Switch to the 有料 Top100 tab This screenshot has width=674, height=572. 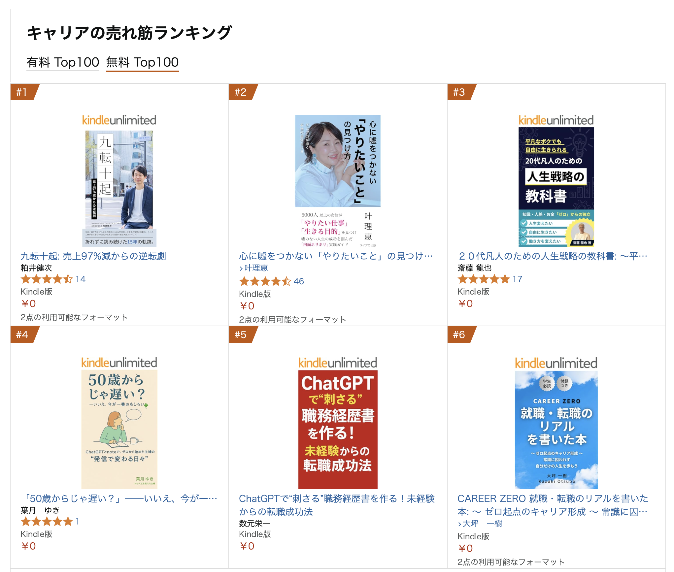(63, 62)
